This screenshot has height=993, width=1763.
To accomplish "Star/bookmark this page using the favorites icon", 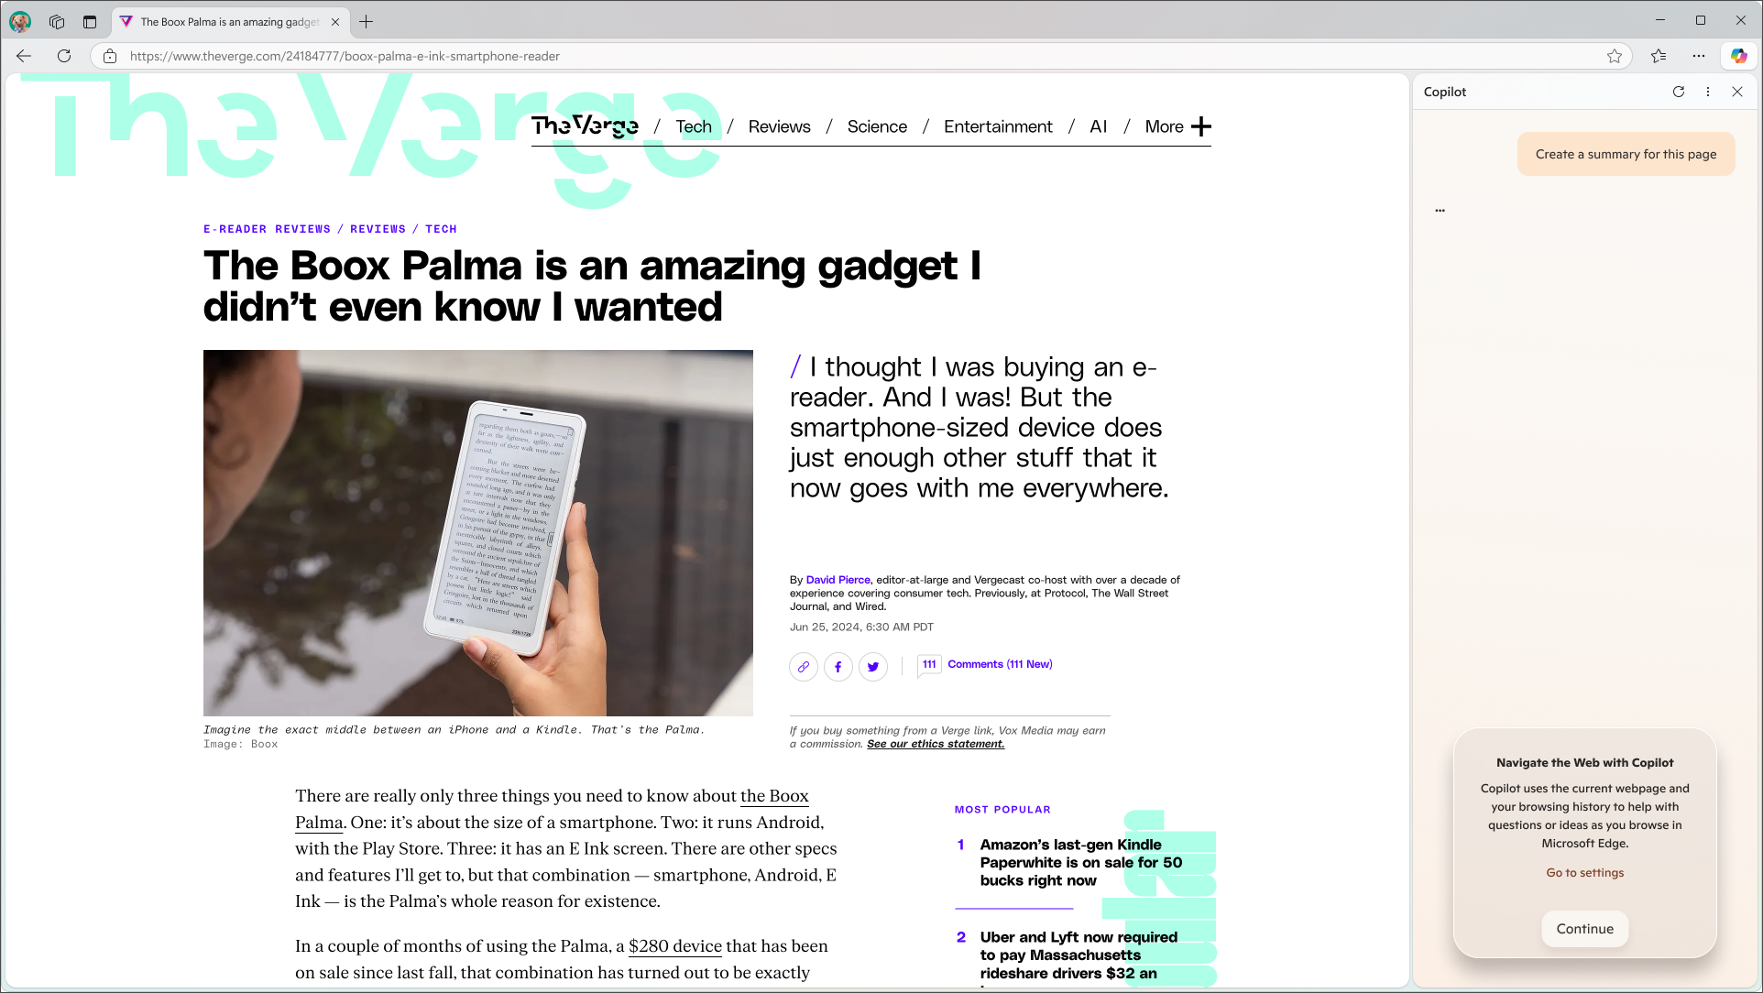I will coord(1615,56).
